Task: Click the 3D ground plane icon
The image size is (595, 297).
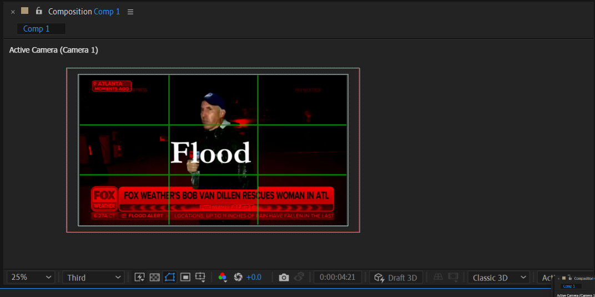Action: tap(438, 277)
